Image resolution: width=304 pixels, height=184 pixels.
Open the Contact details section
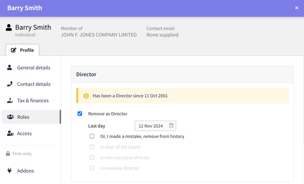tap(31, 84)
